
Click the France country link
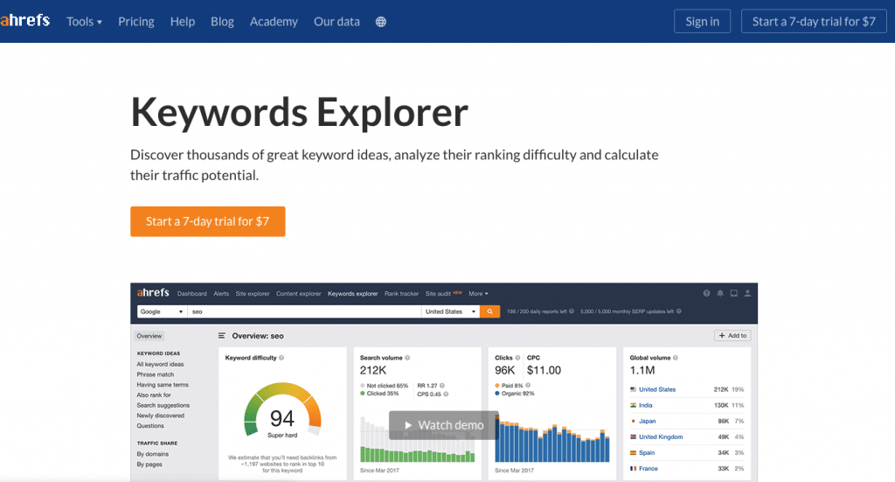(648, 469)
